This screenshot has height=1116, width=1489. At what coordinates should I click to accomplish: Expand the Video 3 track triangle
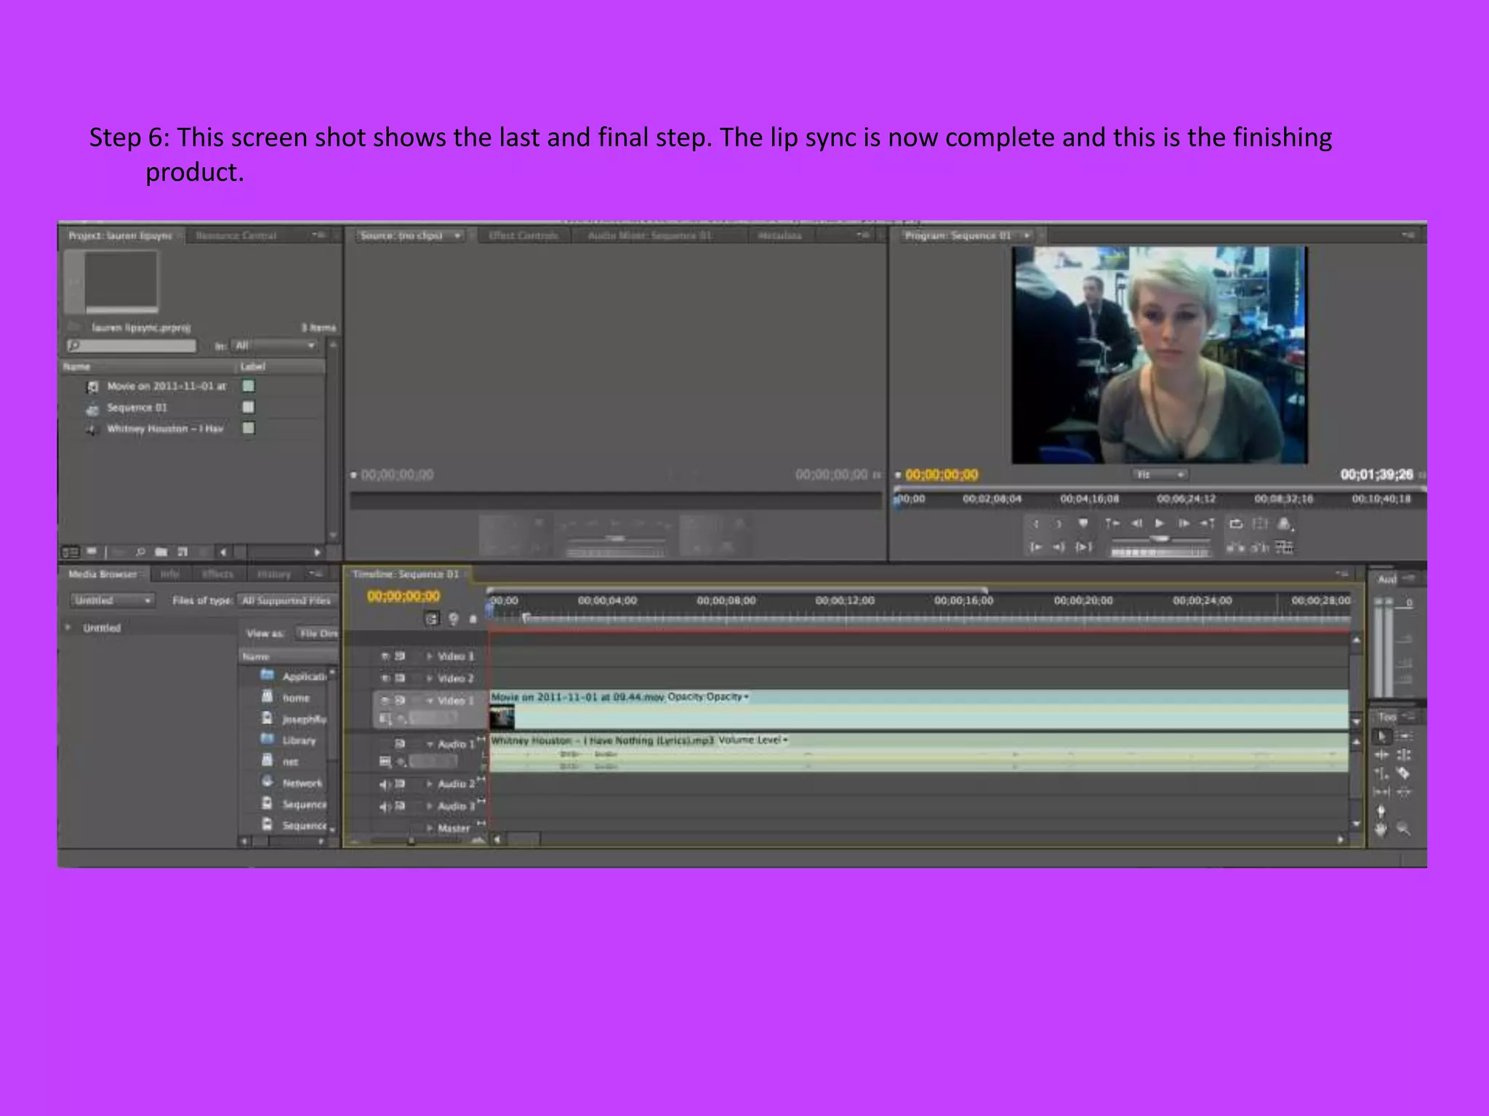tap(430, 656)
